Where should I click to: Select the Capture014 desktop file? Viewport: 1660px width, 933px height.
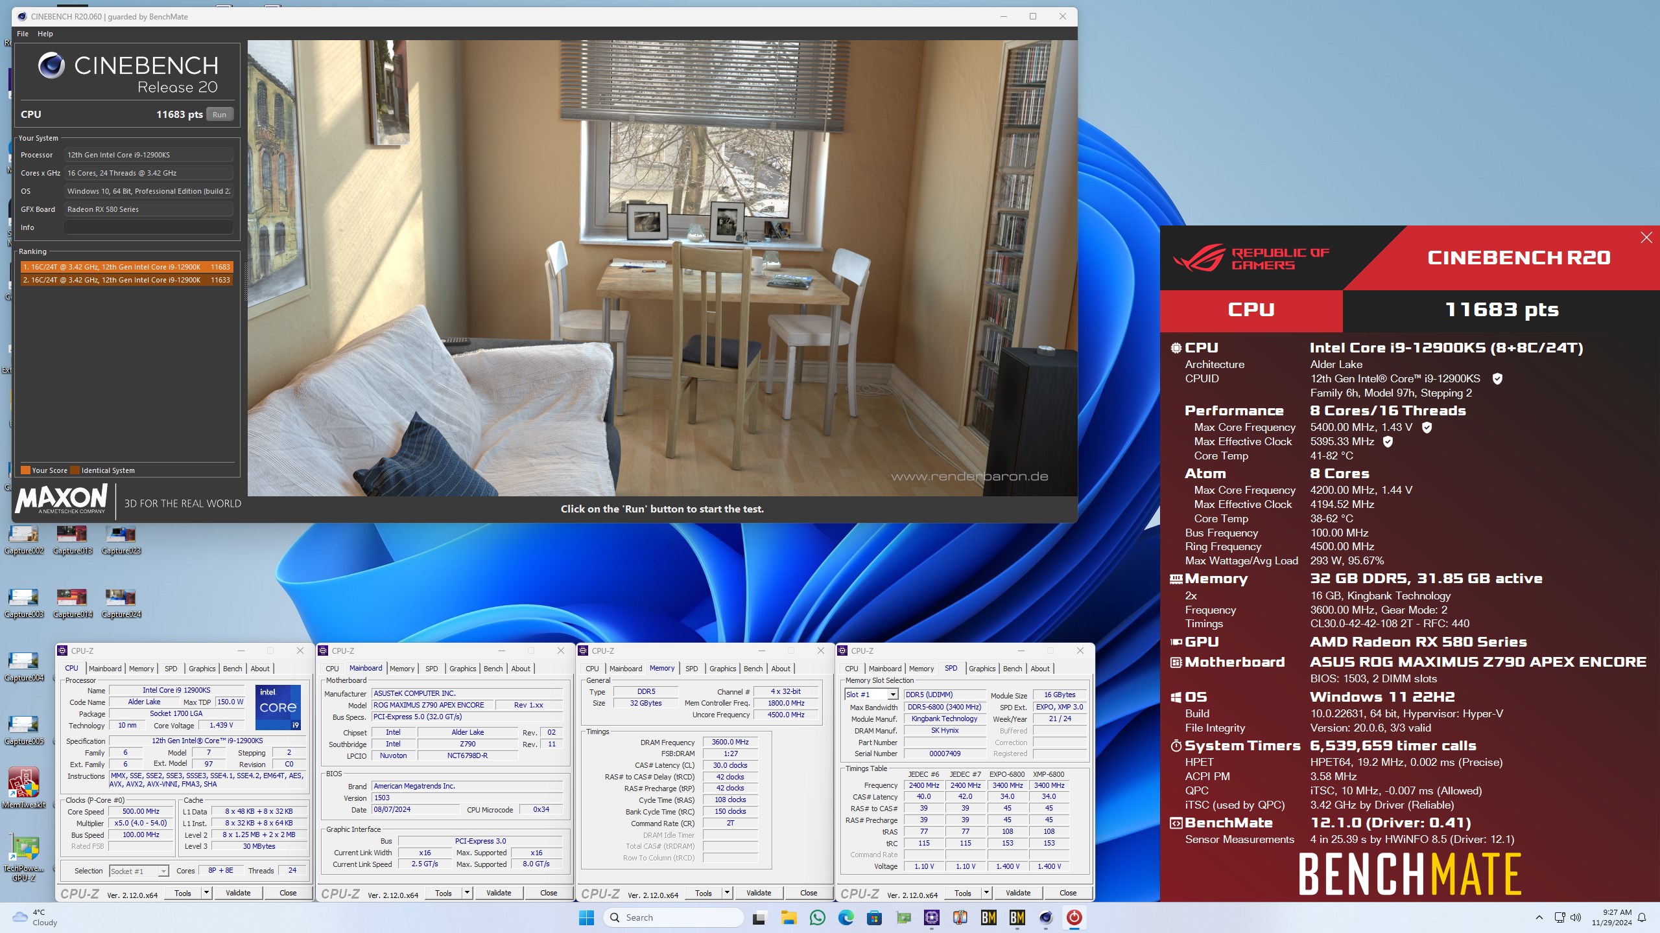point(72,604)
